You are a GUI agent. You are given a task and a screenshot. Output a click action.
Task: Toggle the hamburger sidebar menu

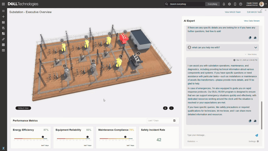click(x=3, y=11)
